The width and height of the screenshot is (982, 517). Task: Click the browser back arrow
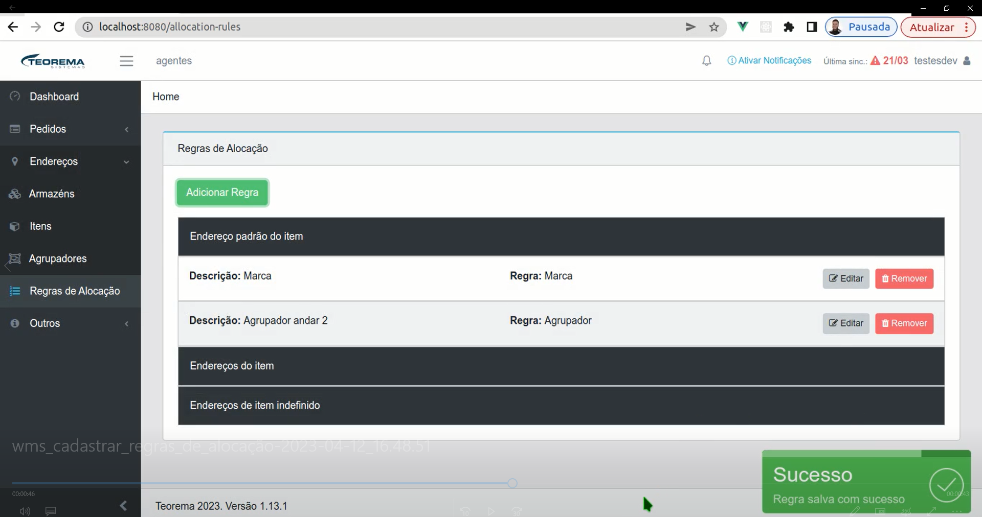point(13,27)
